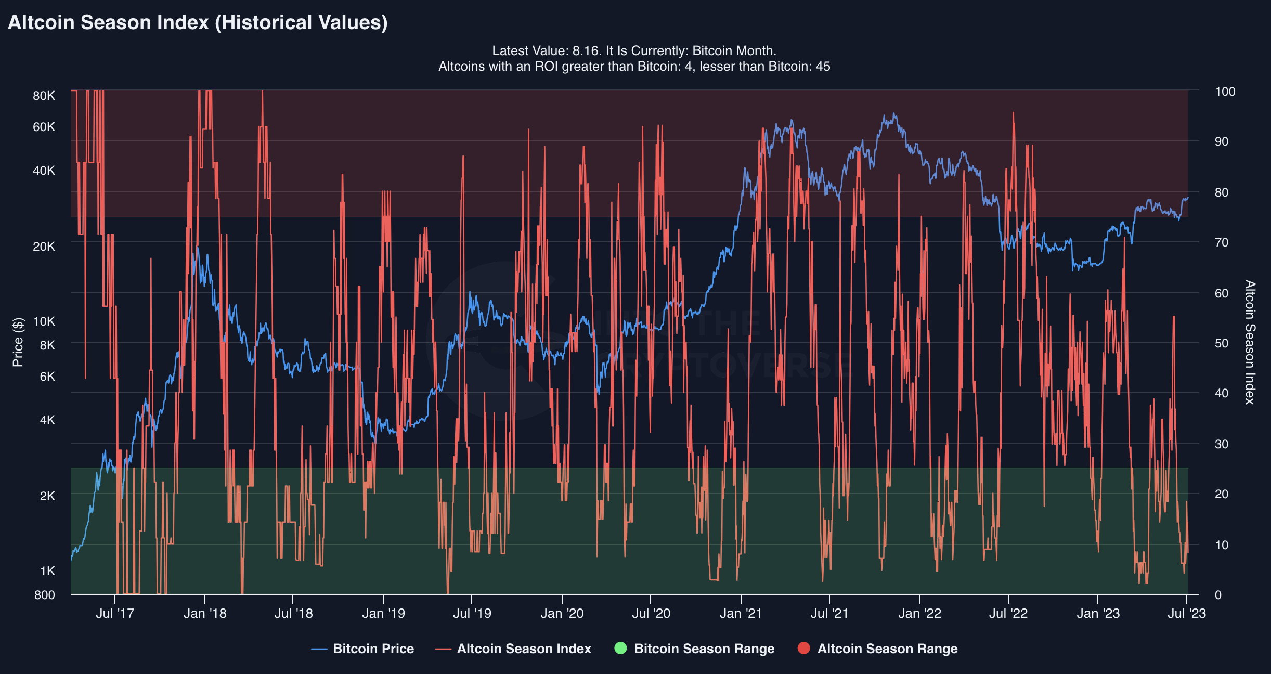Click the red Altcoin Season Index line marker

point(443,649)
